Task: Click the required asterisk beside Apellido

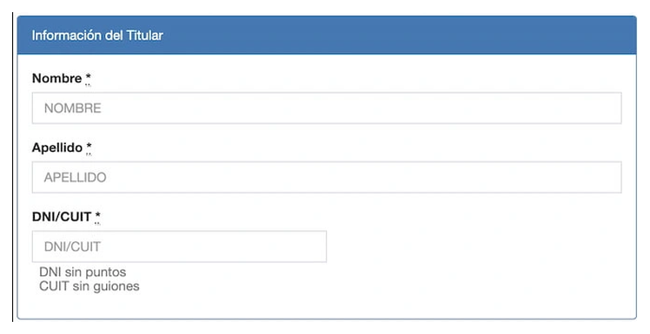Action: point(90,147)
